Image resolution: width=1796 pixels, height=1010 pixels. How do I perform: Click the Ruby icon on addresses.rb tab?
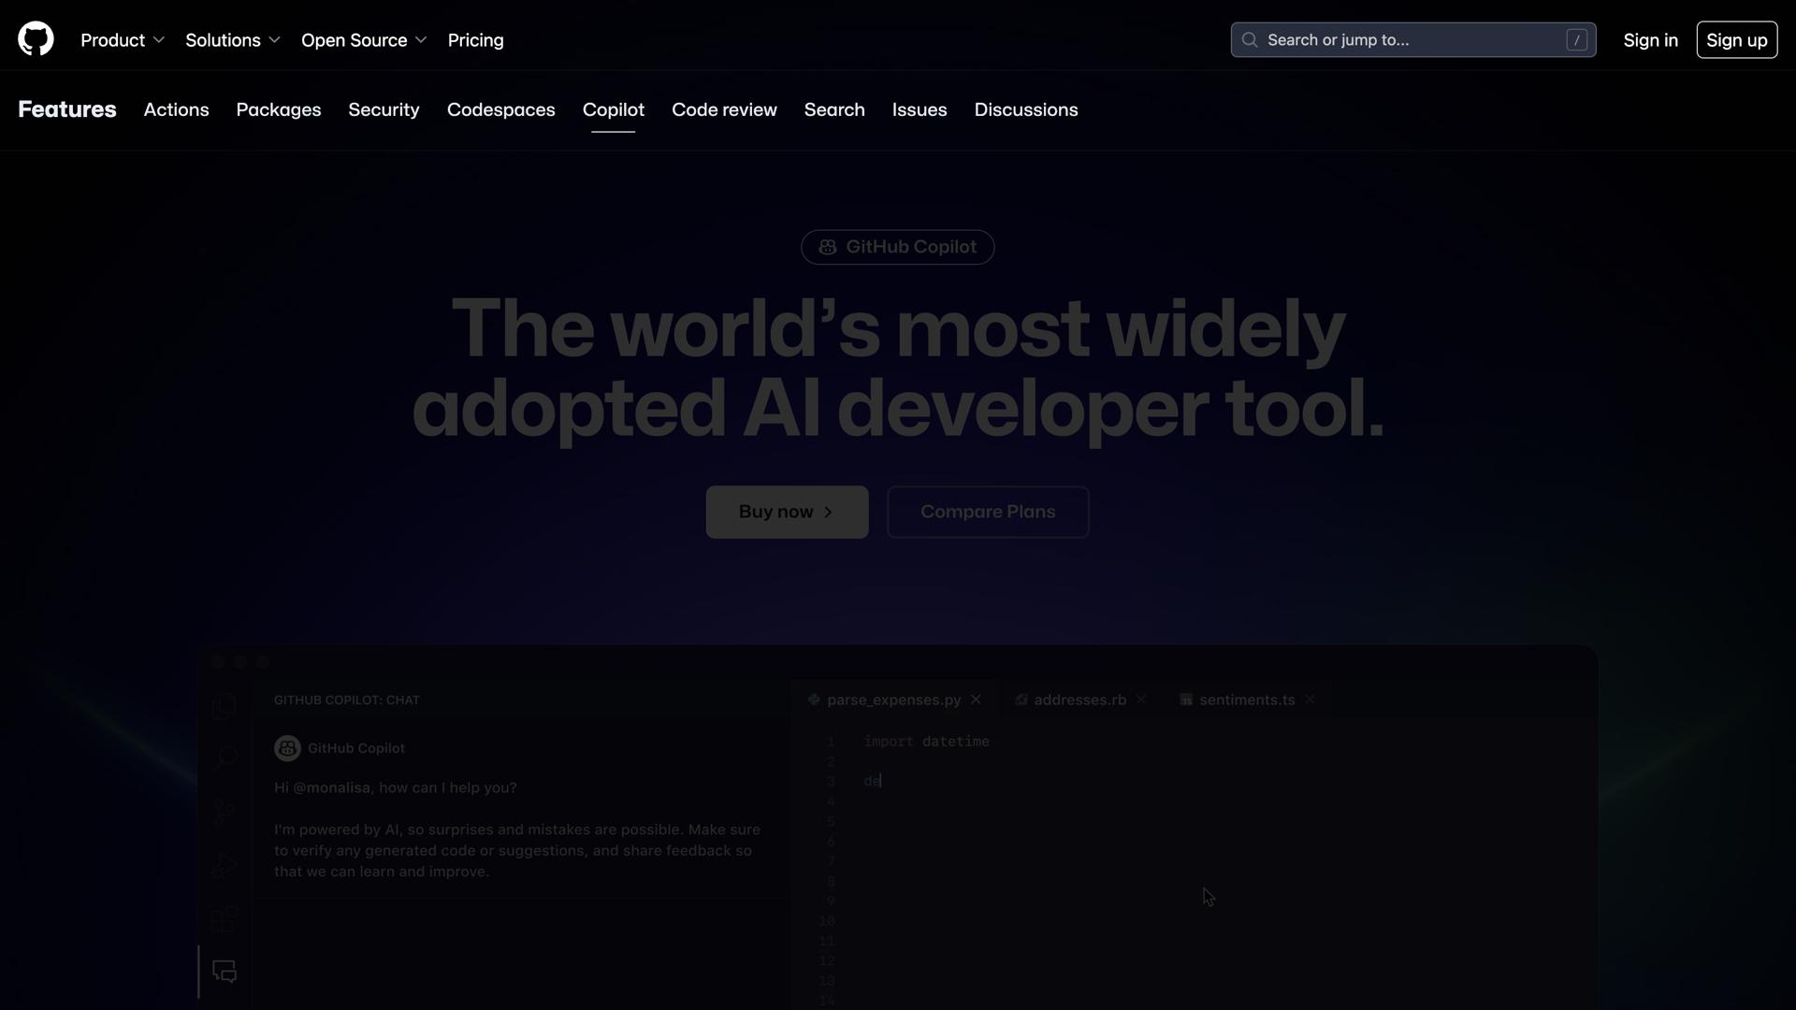point(1021,700)
